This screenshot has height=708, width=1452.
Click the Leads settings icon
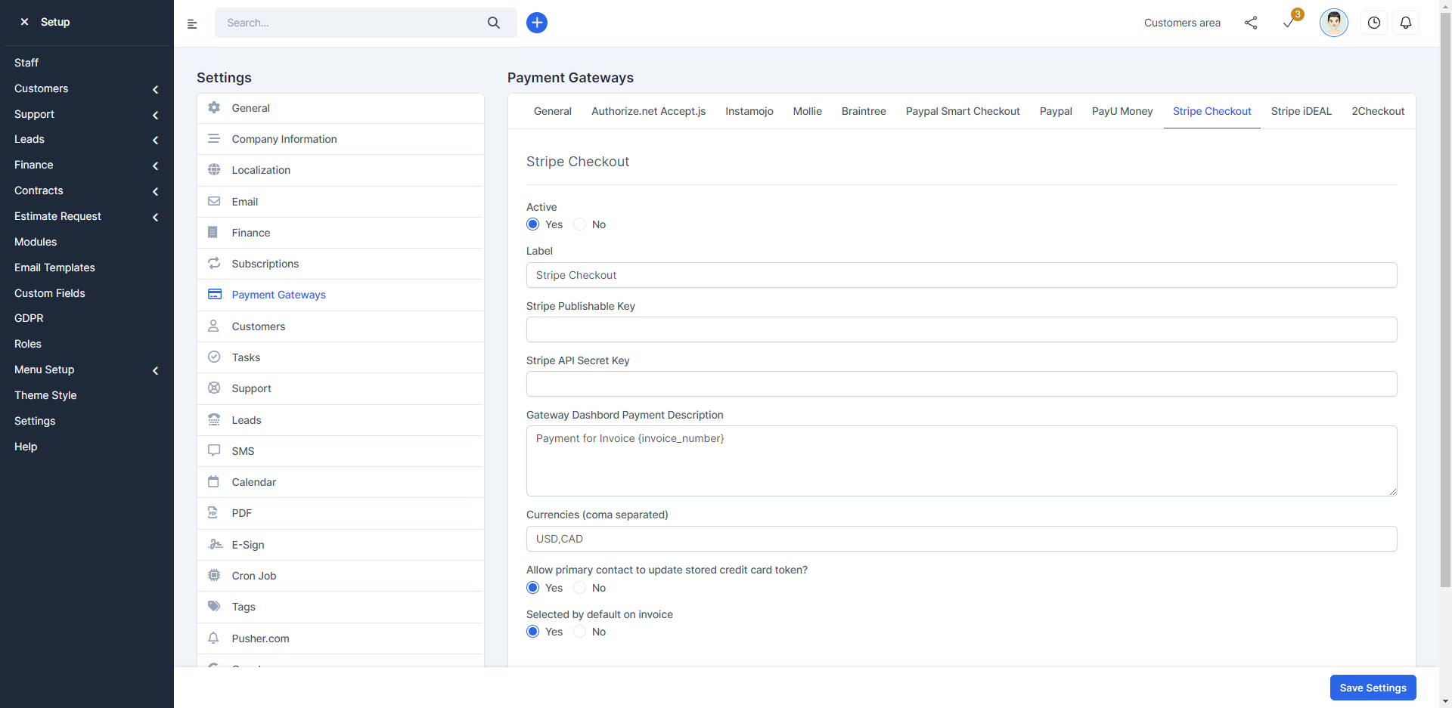(214, 420)
